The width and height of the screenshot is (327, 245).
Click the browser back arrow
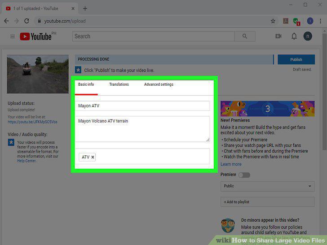[x=6, y=21]
